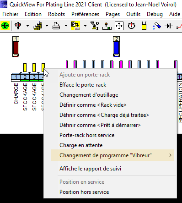Open the Outils menu
The image size is (182, 203).
point(133,14)
